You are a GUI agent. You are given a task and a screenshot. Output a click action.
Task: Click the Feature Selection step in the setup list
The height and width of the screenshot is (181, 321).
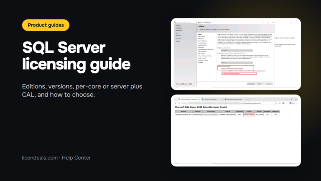(202, 52)
